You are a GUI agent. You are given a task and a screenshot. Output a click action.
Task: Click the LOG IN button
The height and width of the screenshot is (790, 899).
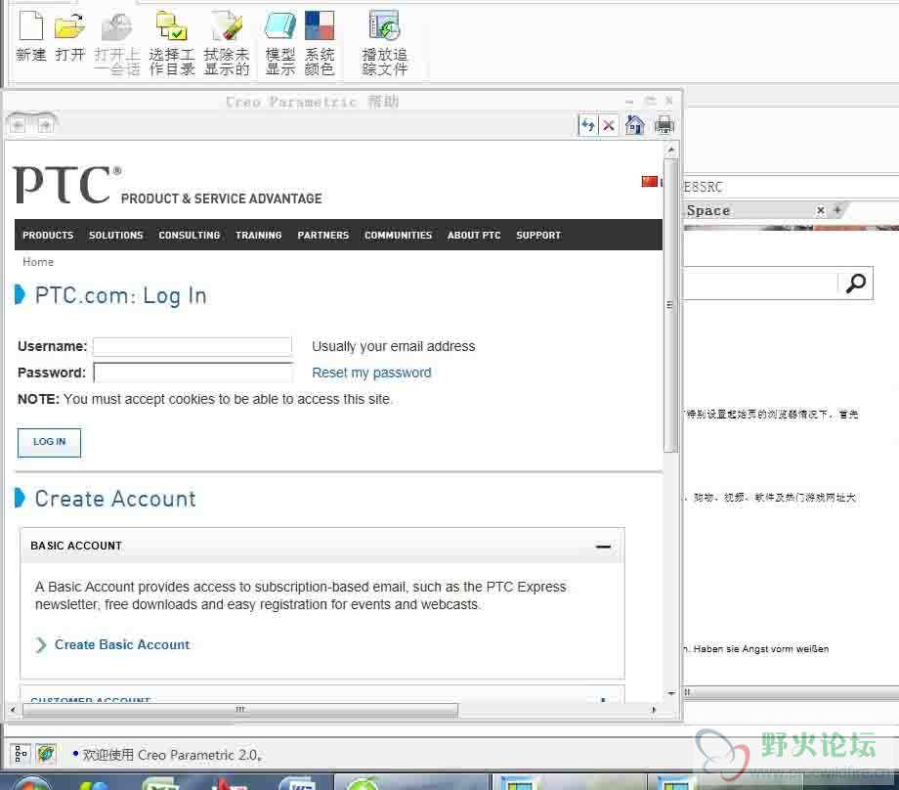pos(49,442)
